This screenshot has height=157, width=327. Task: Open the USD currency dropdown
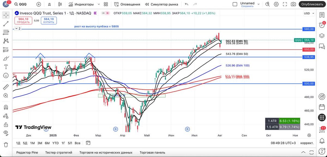click(309, 13)
